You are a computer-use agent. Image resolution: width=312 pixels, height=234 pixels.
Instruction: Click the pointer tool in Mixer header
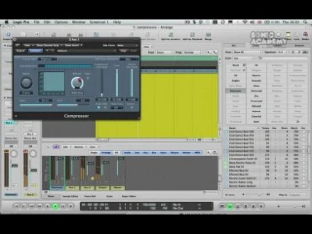[209, 153]
